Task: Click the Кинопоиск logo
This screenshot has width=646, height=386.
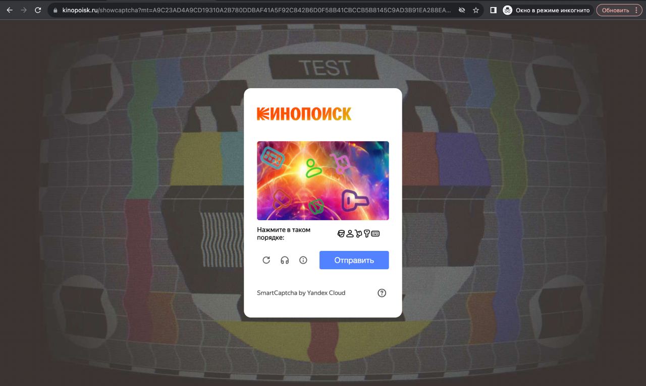Action: pyautogui.click(x=304, y=114)
